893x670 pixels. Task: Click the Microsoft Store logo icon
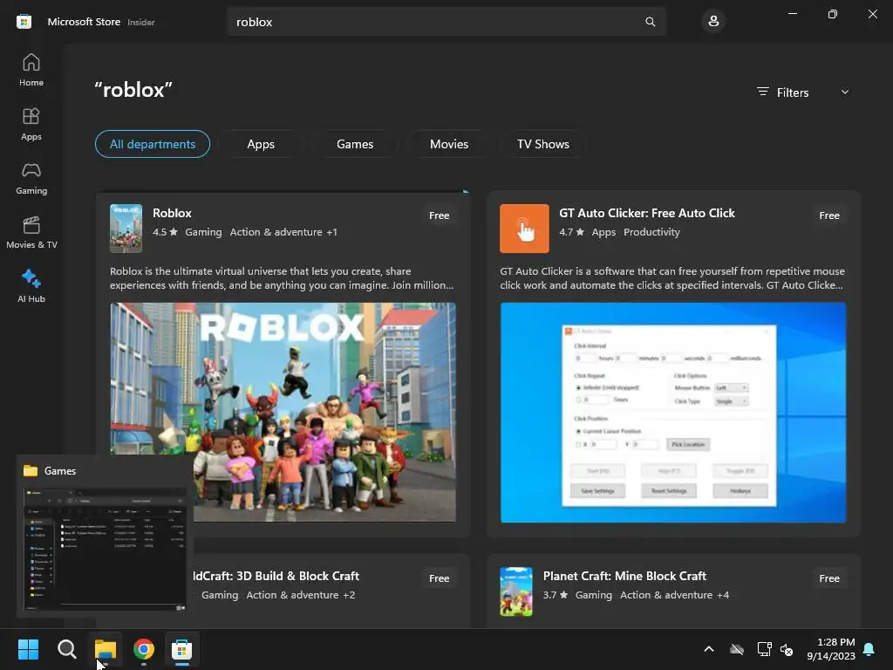pos(24,22)
